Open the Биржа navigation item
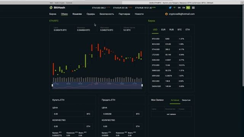 pos(53,14)
